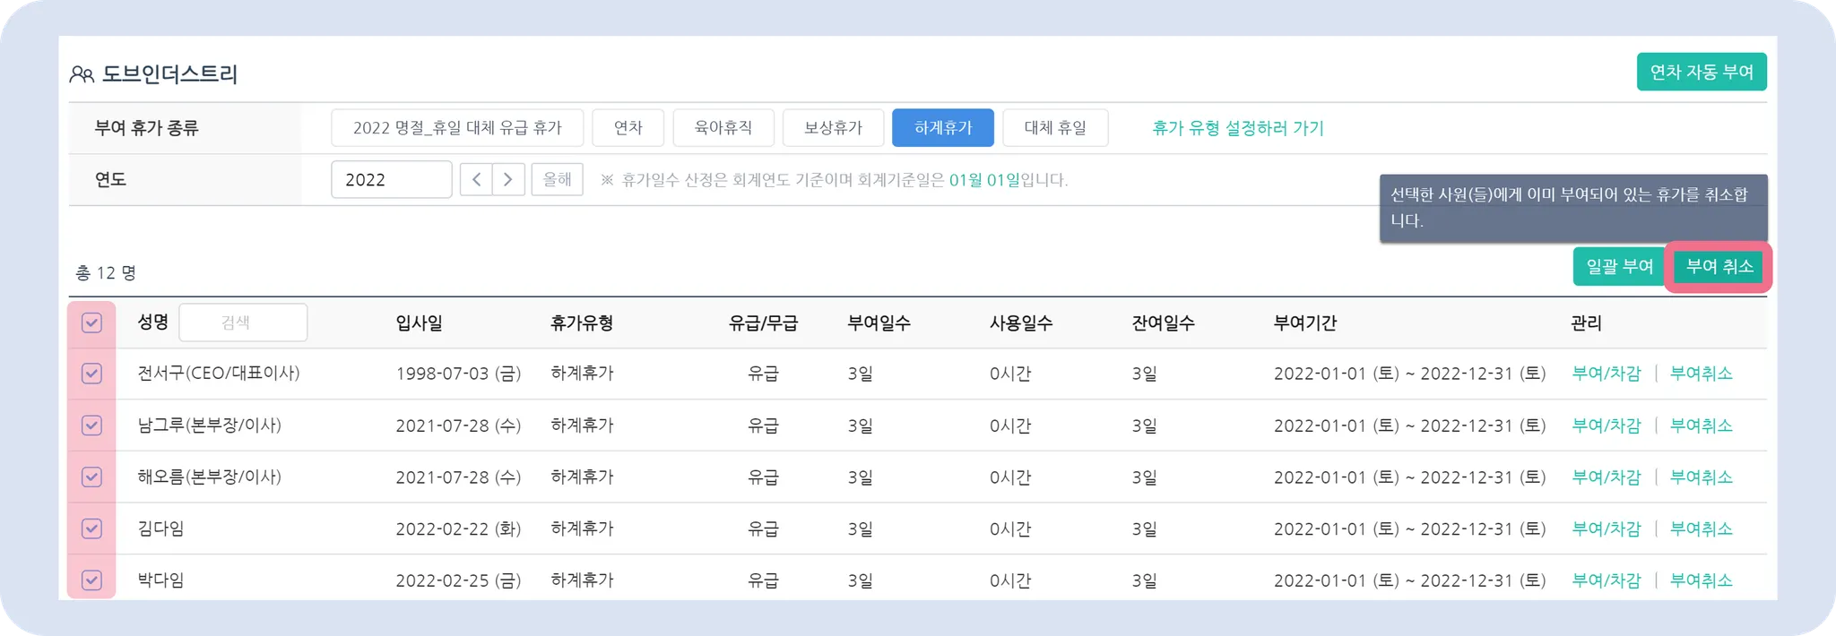Viewport: 1836px width, 636px height.
Task: Go to next year with right chevron
Action: coord(508,179)
